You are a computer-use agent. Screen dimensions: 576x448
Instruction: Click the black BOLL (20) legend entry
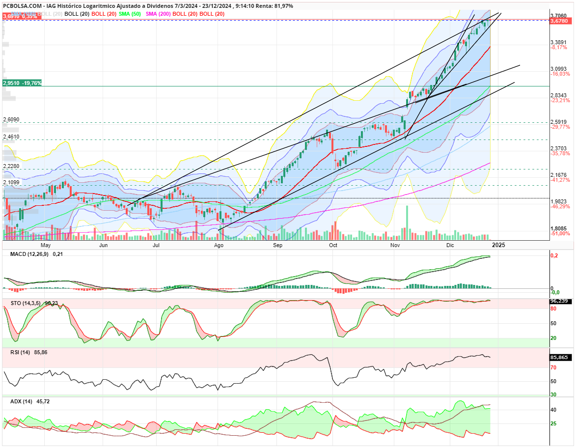[x=77, y=14]
